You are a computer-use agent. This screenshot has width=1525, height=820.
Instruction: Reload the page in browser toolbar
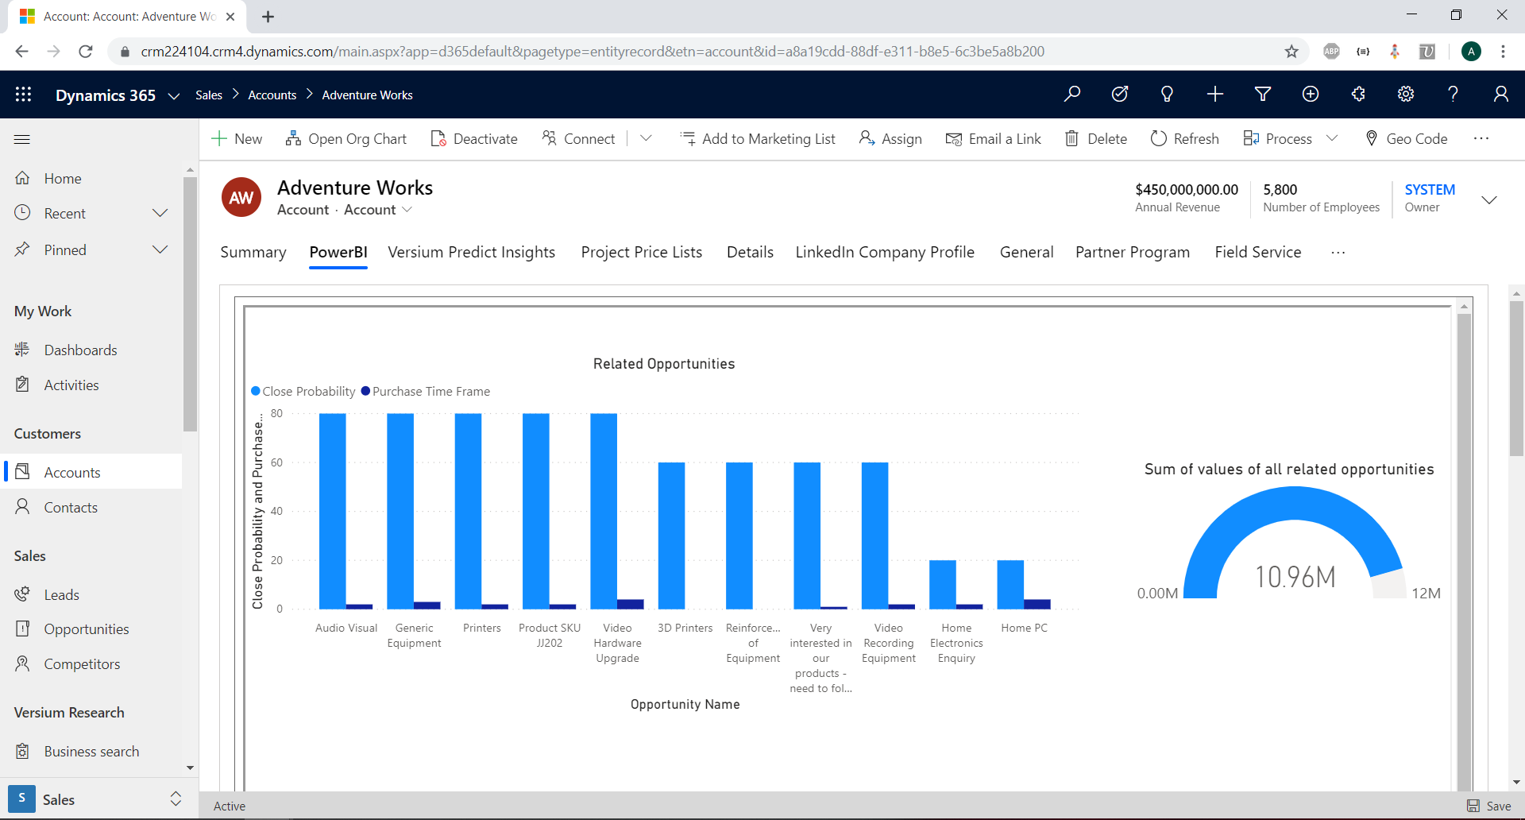tap(86, 52)
